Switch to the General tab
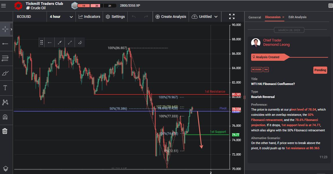The image size is (333, 174). [255, 17]
